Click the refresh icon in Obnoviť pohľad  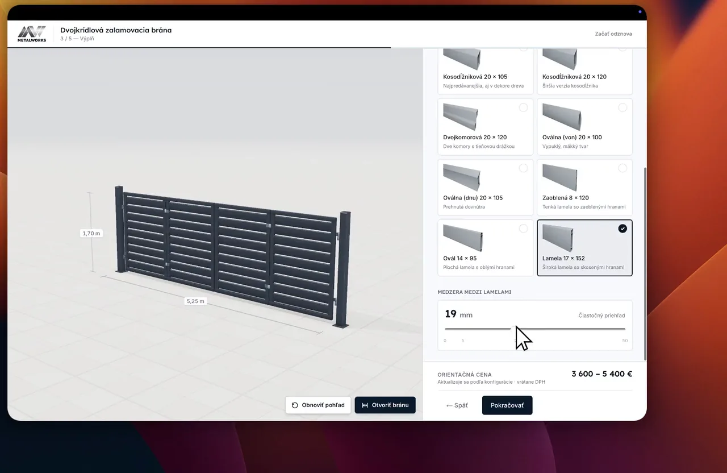[x=295, y=405]
